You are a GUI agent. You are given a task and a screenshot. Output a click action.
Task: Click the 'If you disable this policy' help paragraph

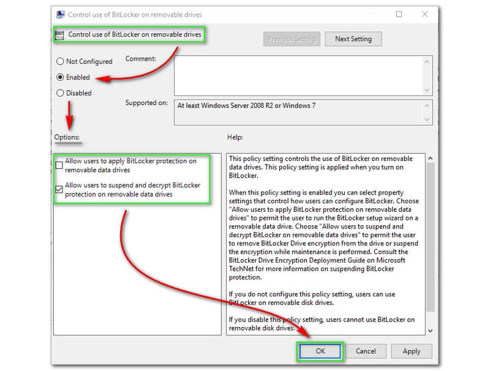[322, 323]
